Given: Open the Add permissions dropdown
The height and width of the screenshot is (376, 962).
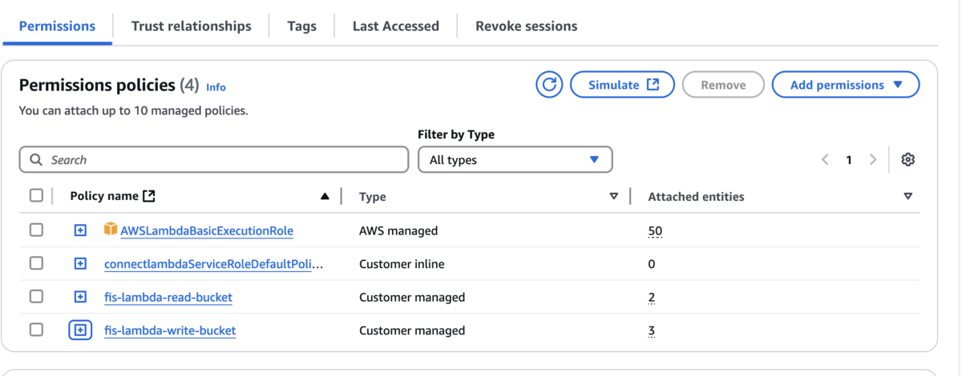Looking at the screenshot, I should point(845,85).
